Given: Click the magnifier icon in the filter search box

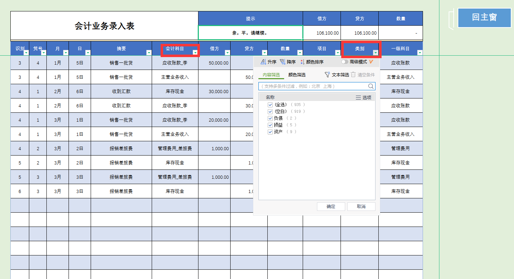Looking at the screenshot, I should point(371,86).
